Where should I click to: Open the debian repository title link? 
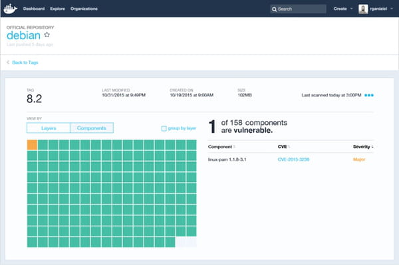(x=23, y=36)
